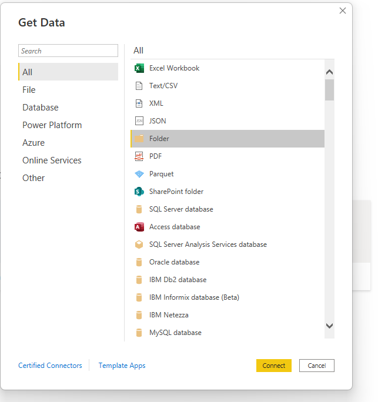
Task: Choose the IBM Db2 database text label
Action: [x=178, y=280]
